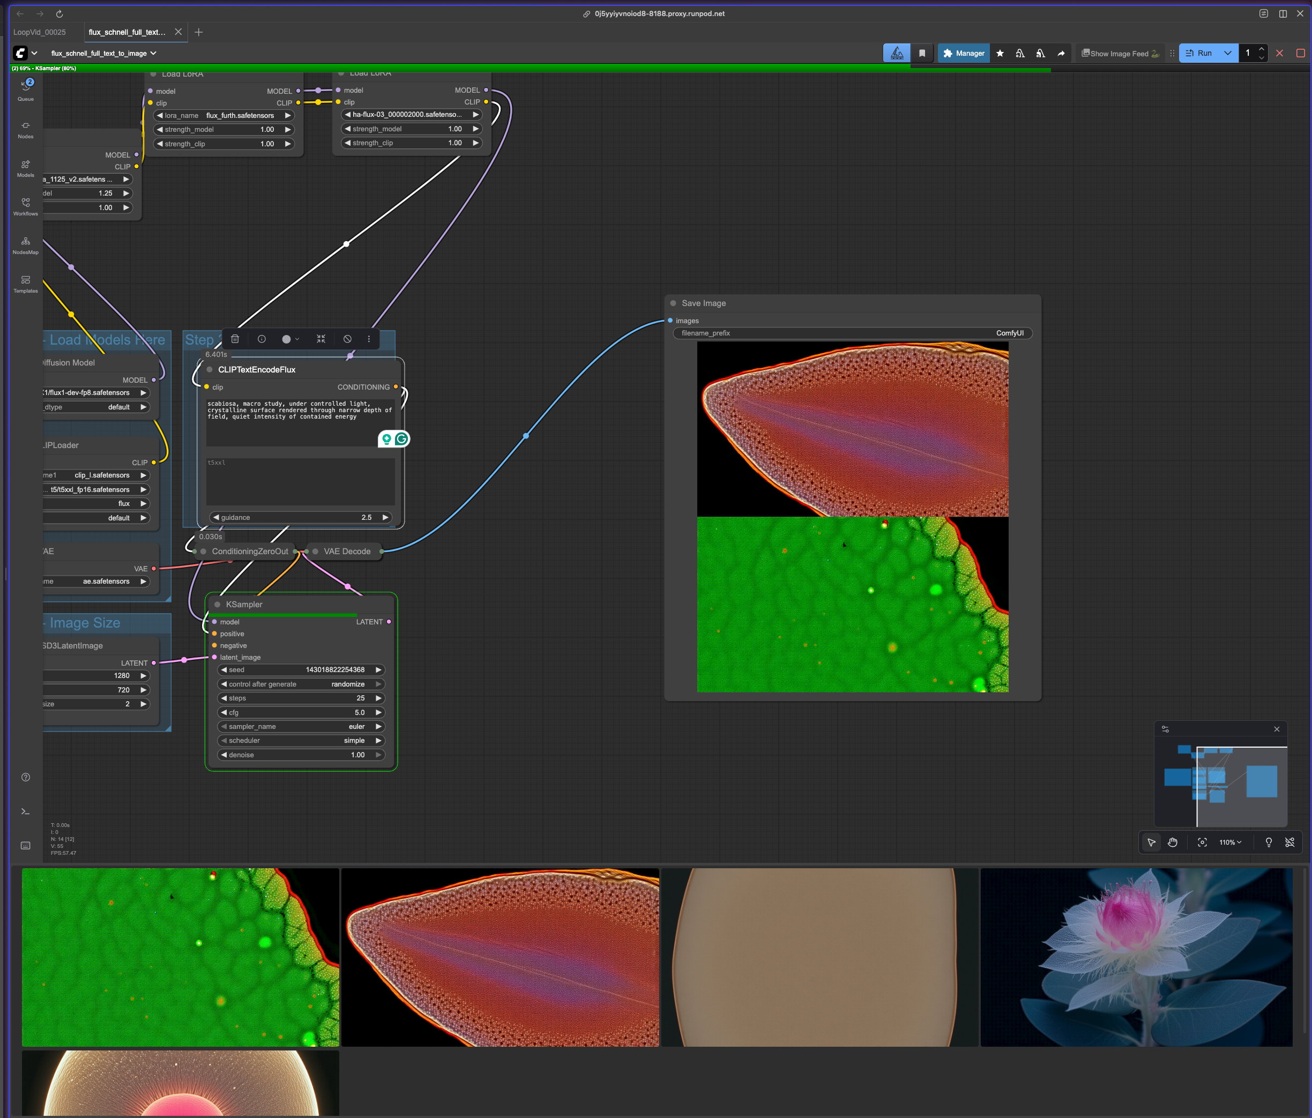Viewport: 1312px width, 1118px height.
Task: Cancel the current run with red X
Action: pyautogui.click(x=1280, y=53)
